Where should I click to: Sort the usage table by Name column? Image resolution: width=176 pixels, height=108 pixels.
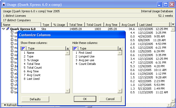coord(21,24)
